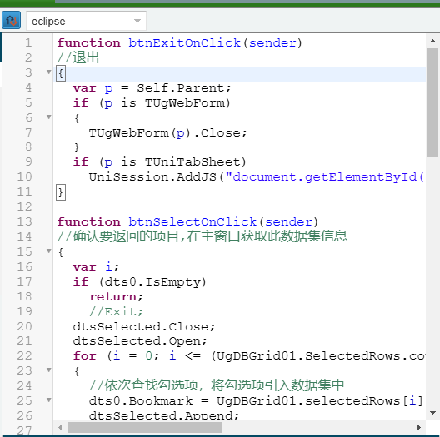Collapse the fold arrow at line 3

tap(49, 72)
